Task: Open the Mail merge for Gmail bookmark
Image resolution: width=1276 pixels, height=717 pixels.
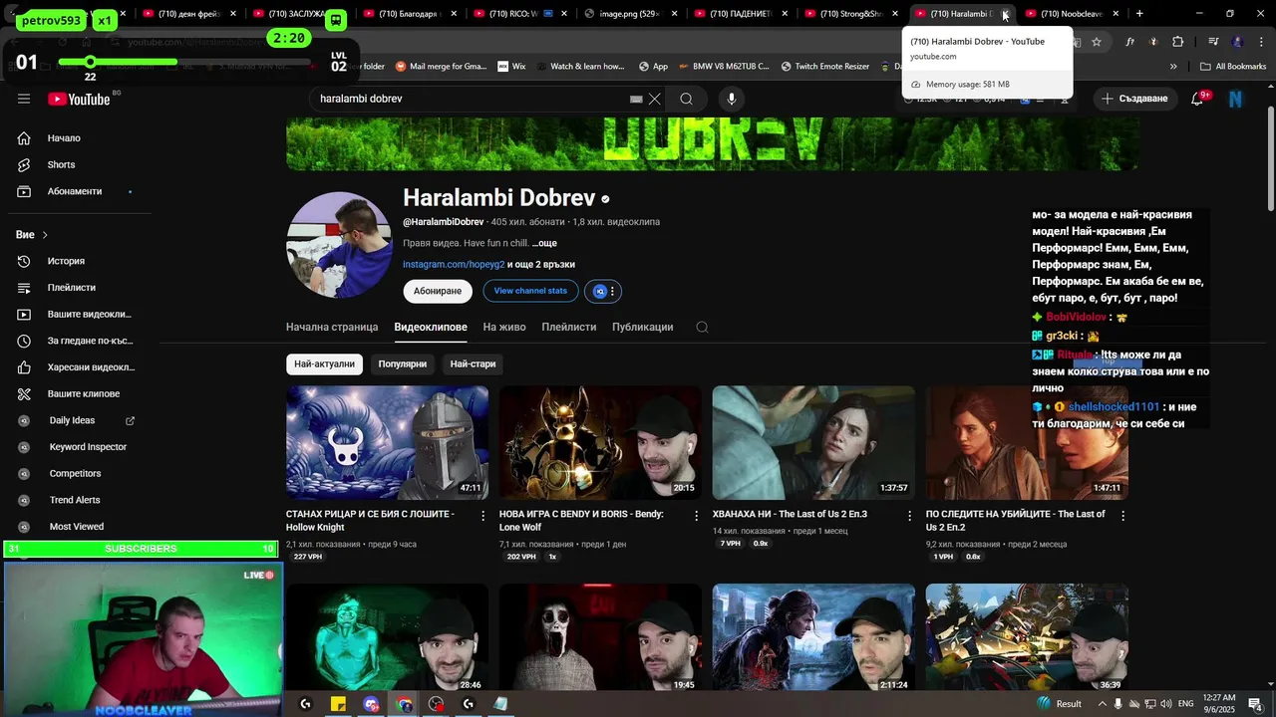Action: coord(441,66)
